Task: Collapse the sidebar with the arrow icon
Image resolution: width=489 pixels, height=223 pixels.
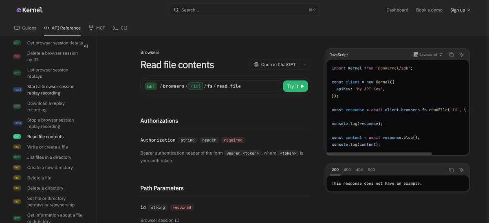Action: 86,46
